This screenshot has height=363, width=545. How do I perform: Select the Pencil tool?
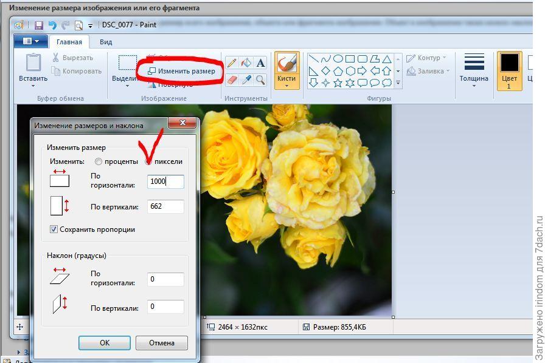232,63
